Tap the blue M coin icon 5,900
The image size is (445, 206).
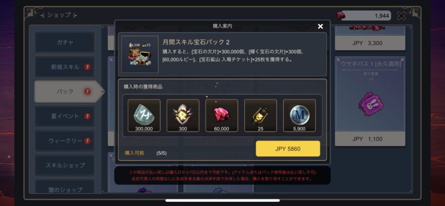299,115
